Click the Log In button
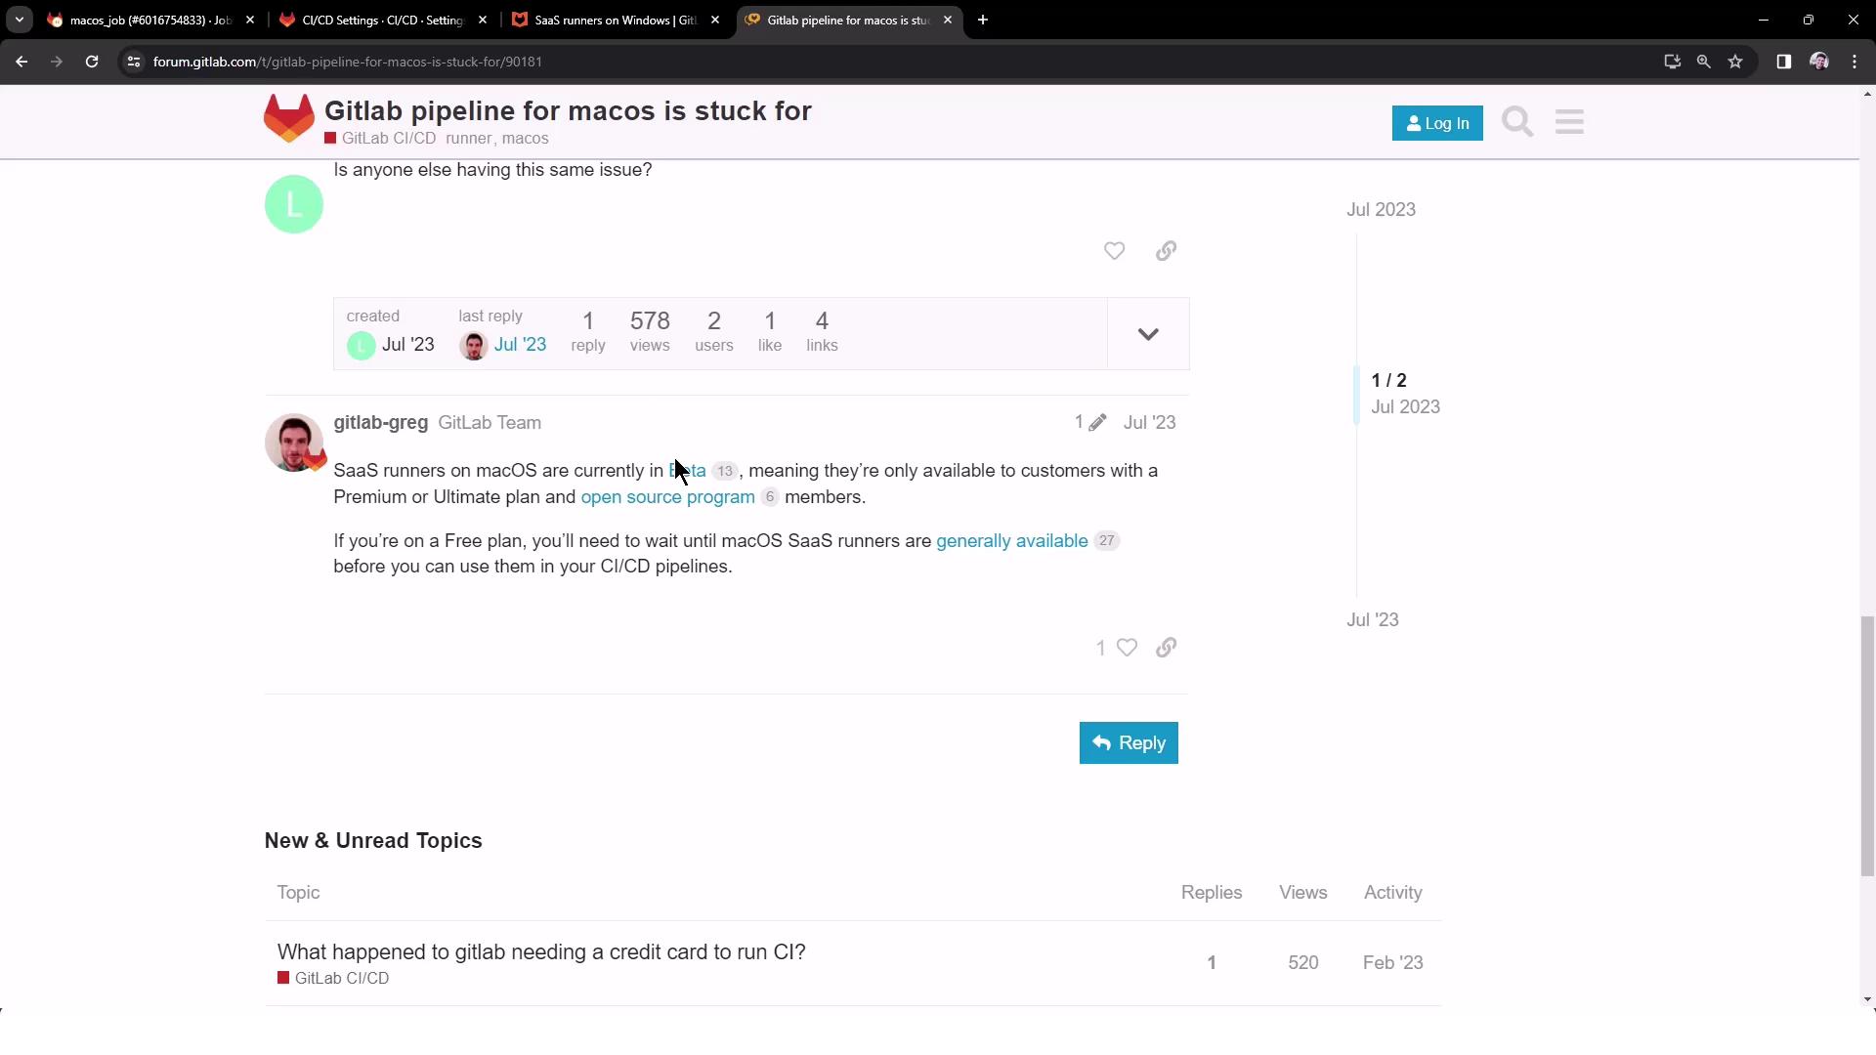Image resolution: width=1876 pixels, height=1055 pixels. [1436, 123]
